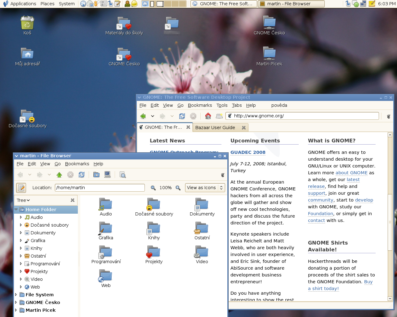Click the network monitor icon in the panel tray
The width and height of the screenshot is (397, 317).
[363, 4]
